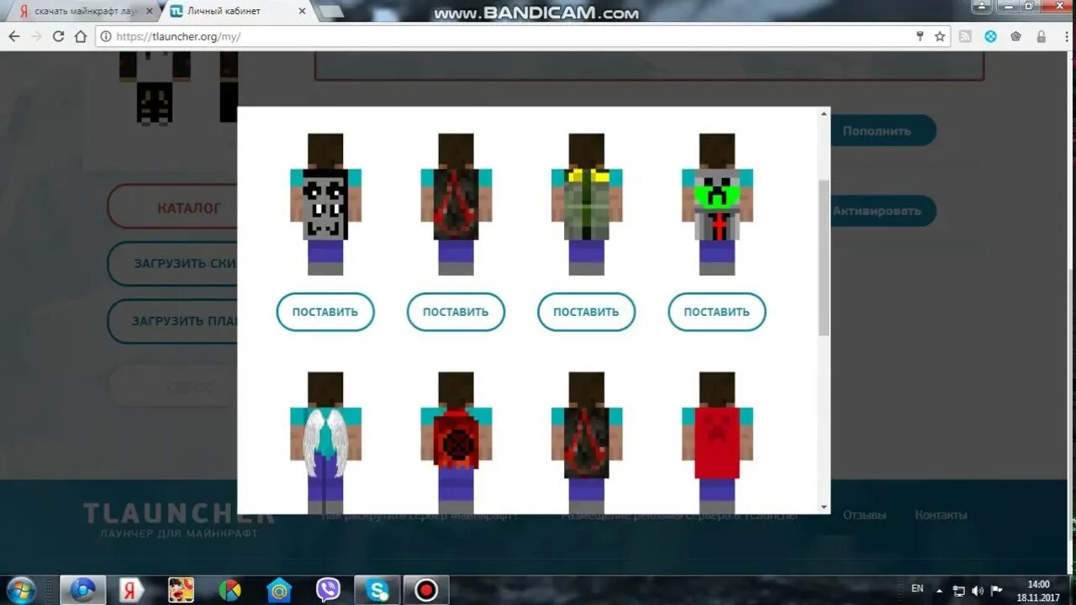Show hidden system tray icons

pyautogui.click(x=939, y=590)
